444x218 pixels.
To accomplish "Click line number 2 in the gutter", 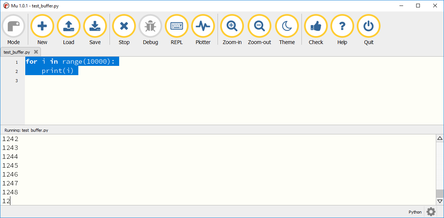I will [17, 71].
